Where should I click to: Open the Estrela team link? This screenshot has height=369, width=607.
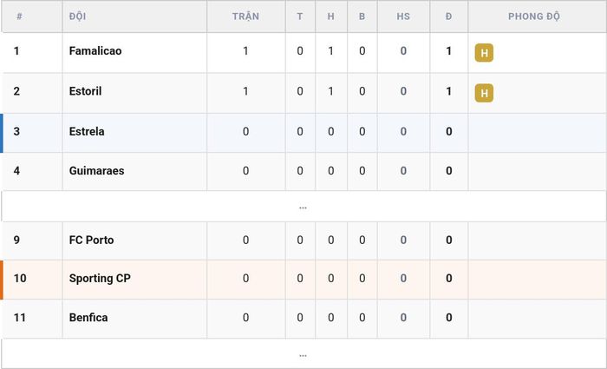pyautogui.click(x=87, y=131)
